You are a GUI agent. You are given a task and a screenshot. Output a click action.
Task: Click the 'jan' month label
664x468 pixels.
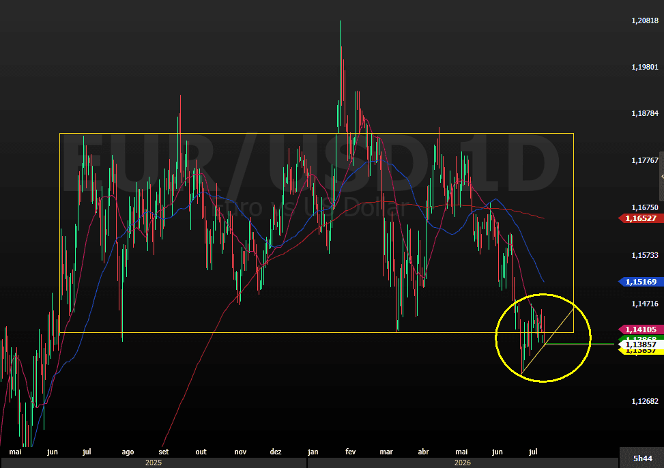pyautogui.click(x=313, y=452)
